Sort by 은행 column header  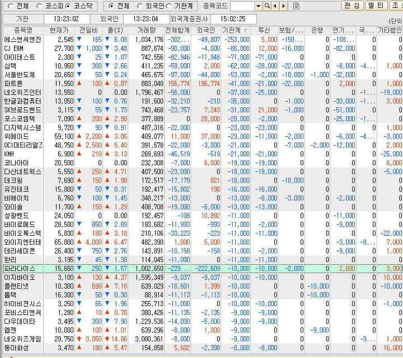pyautogui.click(x=317, y=30)
